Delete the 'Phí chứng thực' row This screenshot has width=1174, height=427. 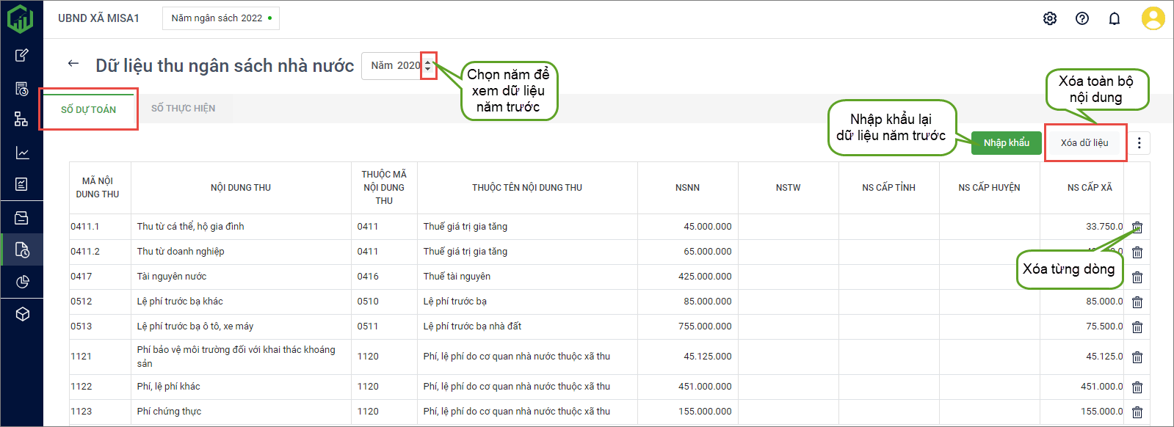1137,412
